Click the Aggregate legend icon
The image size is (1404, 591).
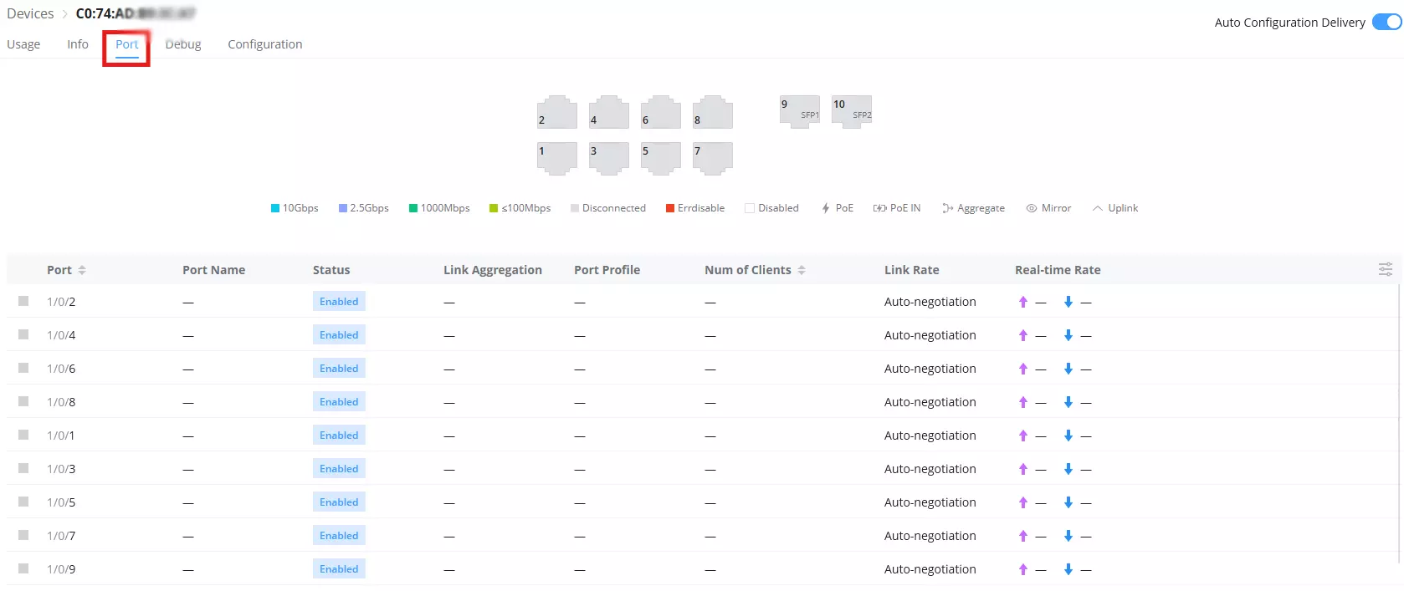947,208
